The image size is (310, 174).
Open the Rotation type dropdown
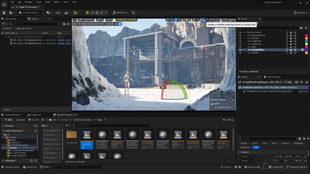click(x=247, y=161)
